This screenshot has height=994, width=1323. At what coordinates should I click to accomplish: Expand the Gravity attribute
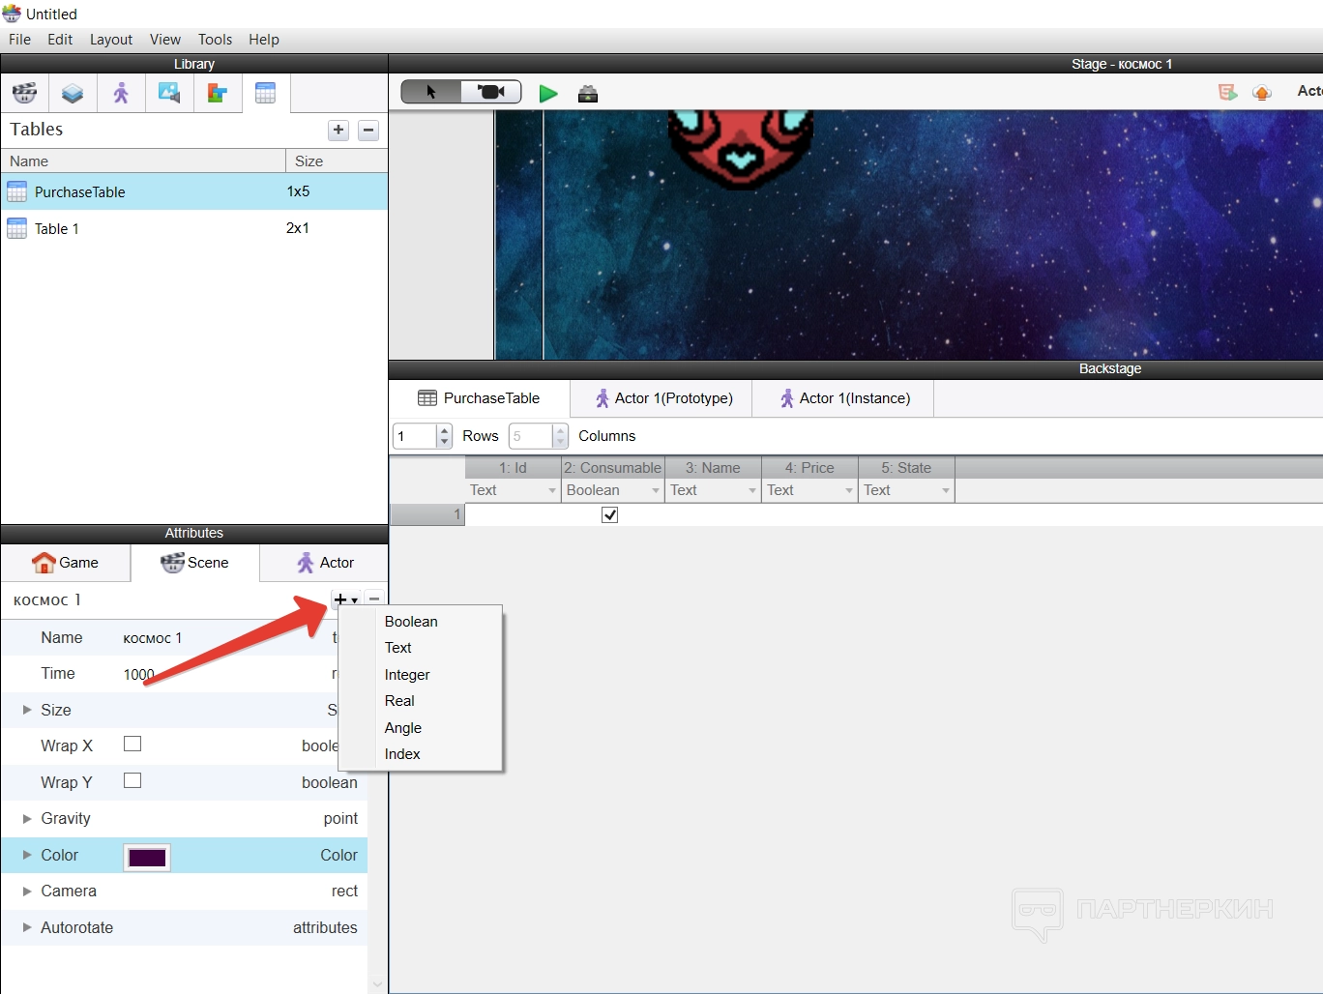coord(27,819)
